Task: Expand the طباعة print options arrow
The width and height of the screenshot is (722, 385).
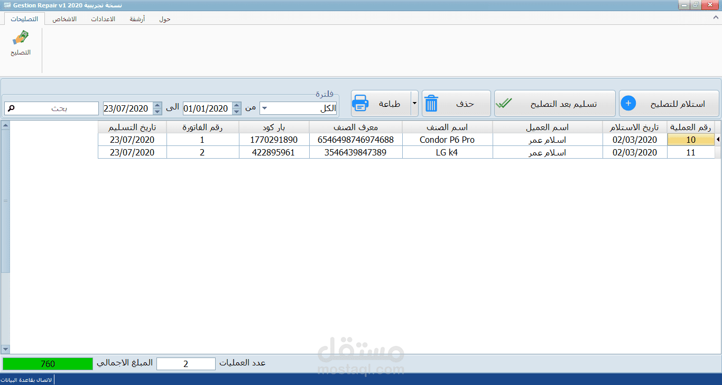Action: click(414, 103)
